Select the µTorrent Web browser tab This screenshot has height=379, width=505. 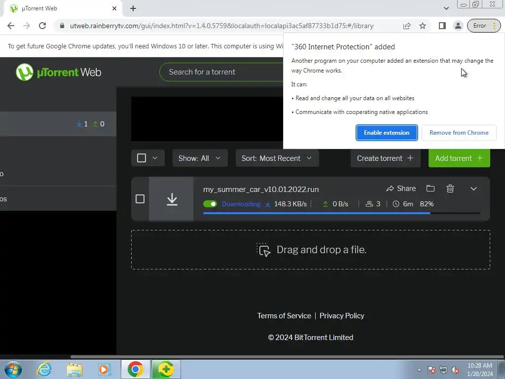(x=63, y=8)
